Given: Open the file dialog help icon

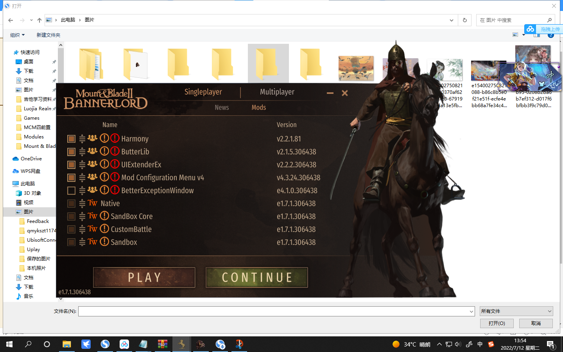Looking at the screenshot, I should click(551, 36).
